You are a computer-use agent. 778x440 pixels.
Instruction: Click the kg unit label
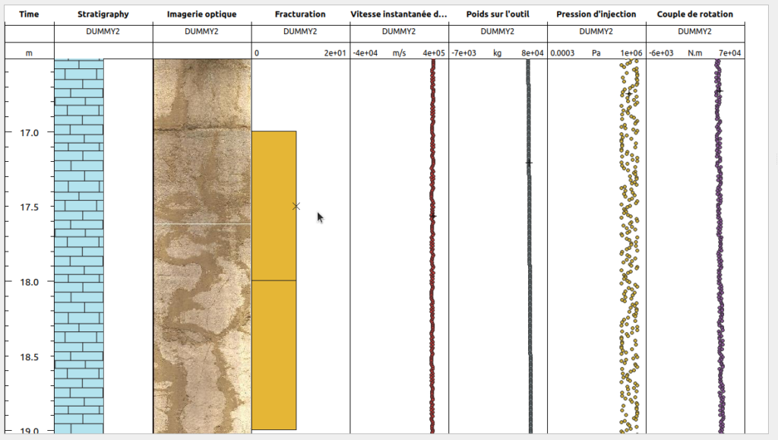click(497, 53)
